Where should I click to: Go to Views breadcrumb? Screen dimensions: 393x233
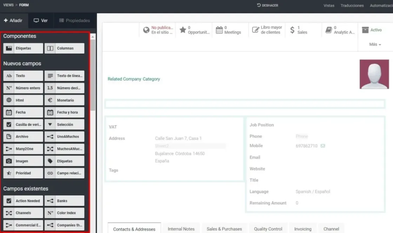coord(8,5)
